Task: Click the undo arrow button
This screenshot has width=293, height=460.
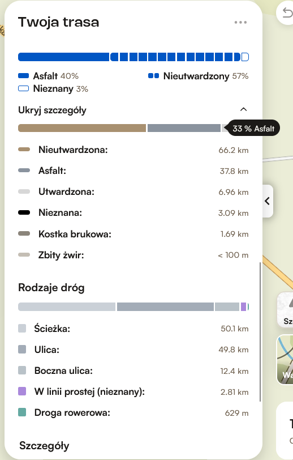Action: [287, 13]
